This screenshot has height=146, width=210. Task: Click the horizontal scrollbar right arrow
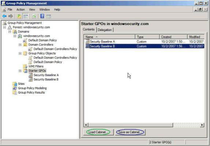pos(202,125)
